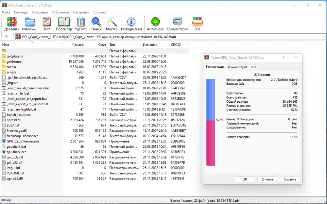
Task: Sort by the Сжат column header
Action: click(x=96, y=45)
